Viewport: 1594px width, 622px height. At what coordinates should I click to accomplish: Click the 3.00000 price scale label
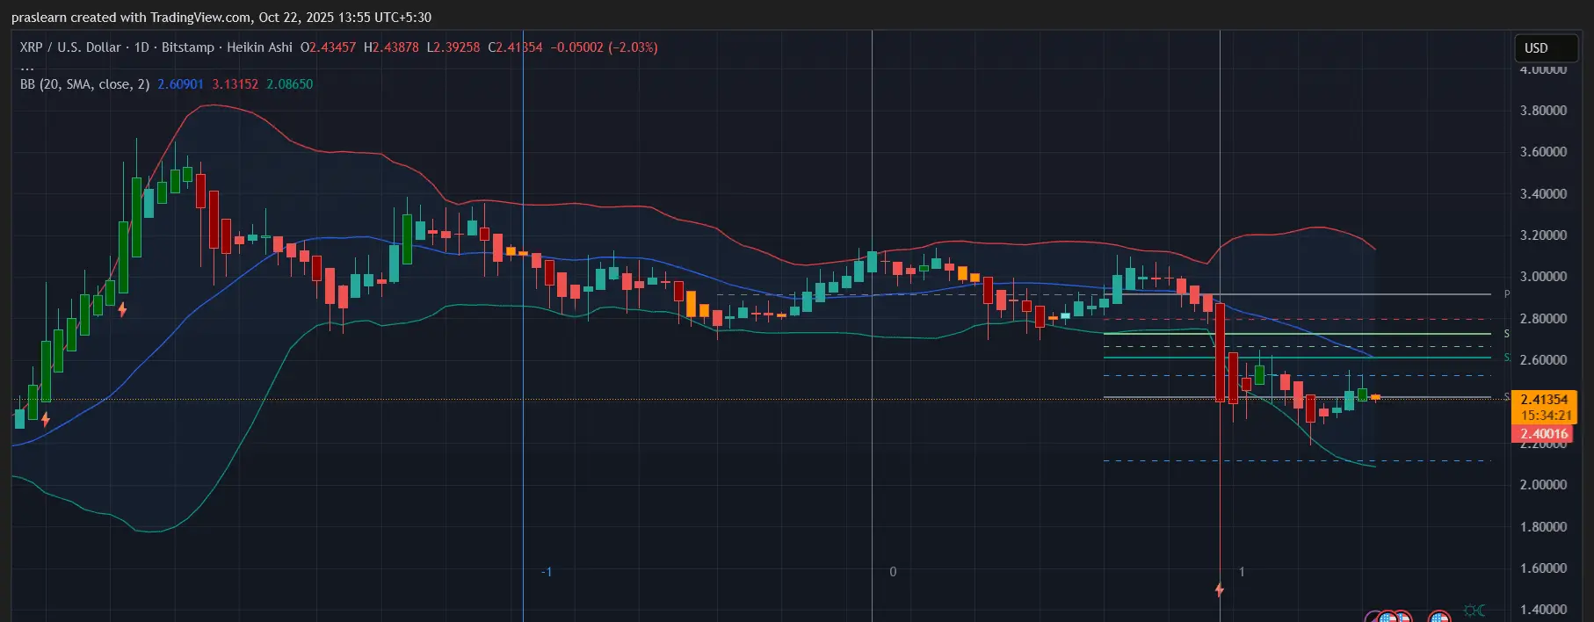[1543, 277]
